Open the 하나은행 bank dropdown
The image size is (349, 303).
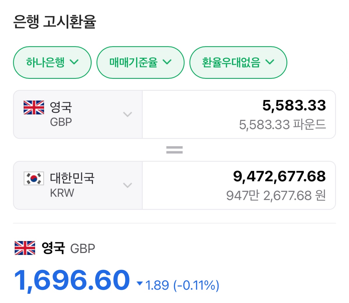52,62
